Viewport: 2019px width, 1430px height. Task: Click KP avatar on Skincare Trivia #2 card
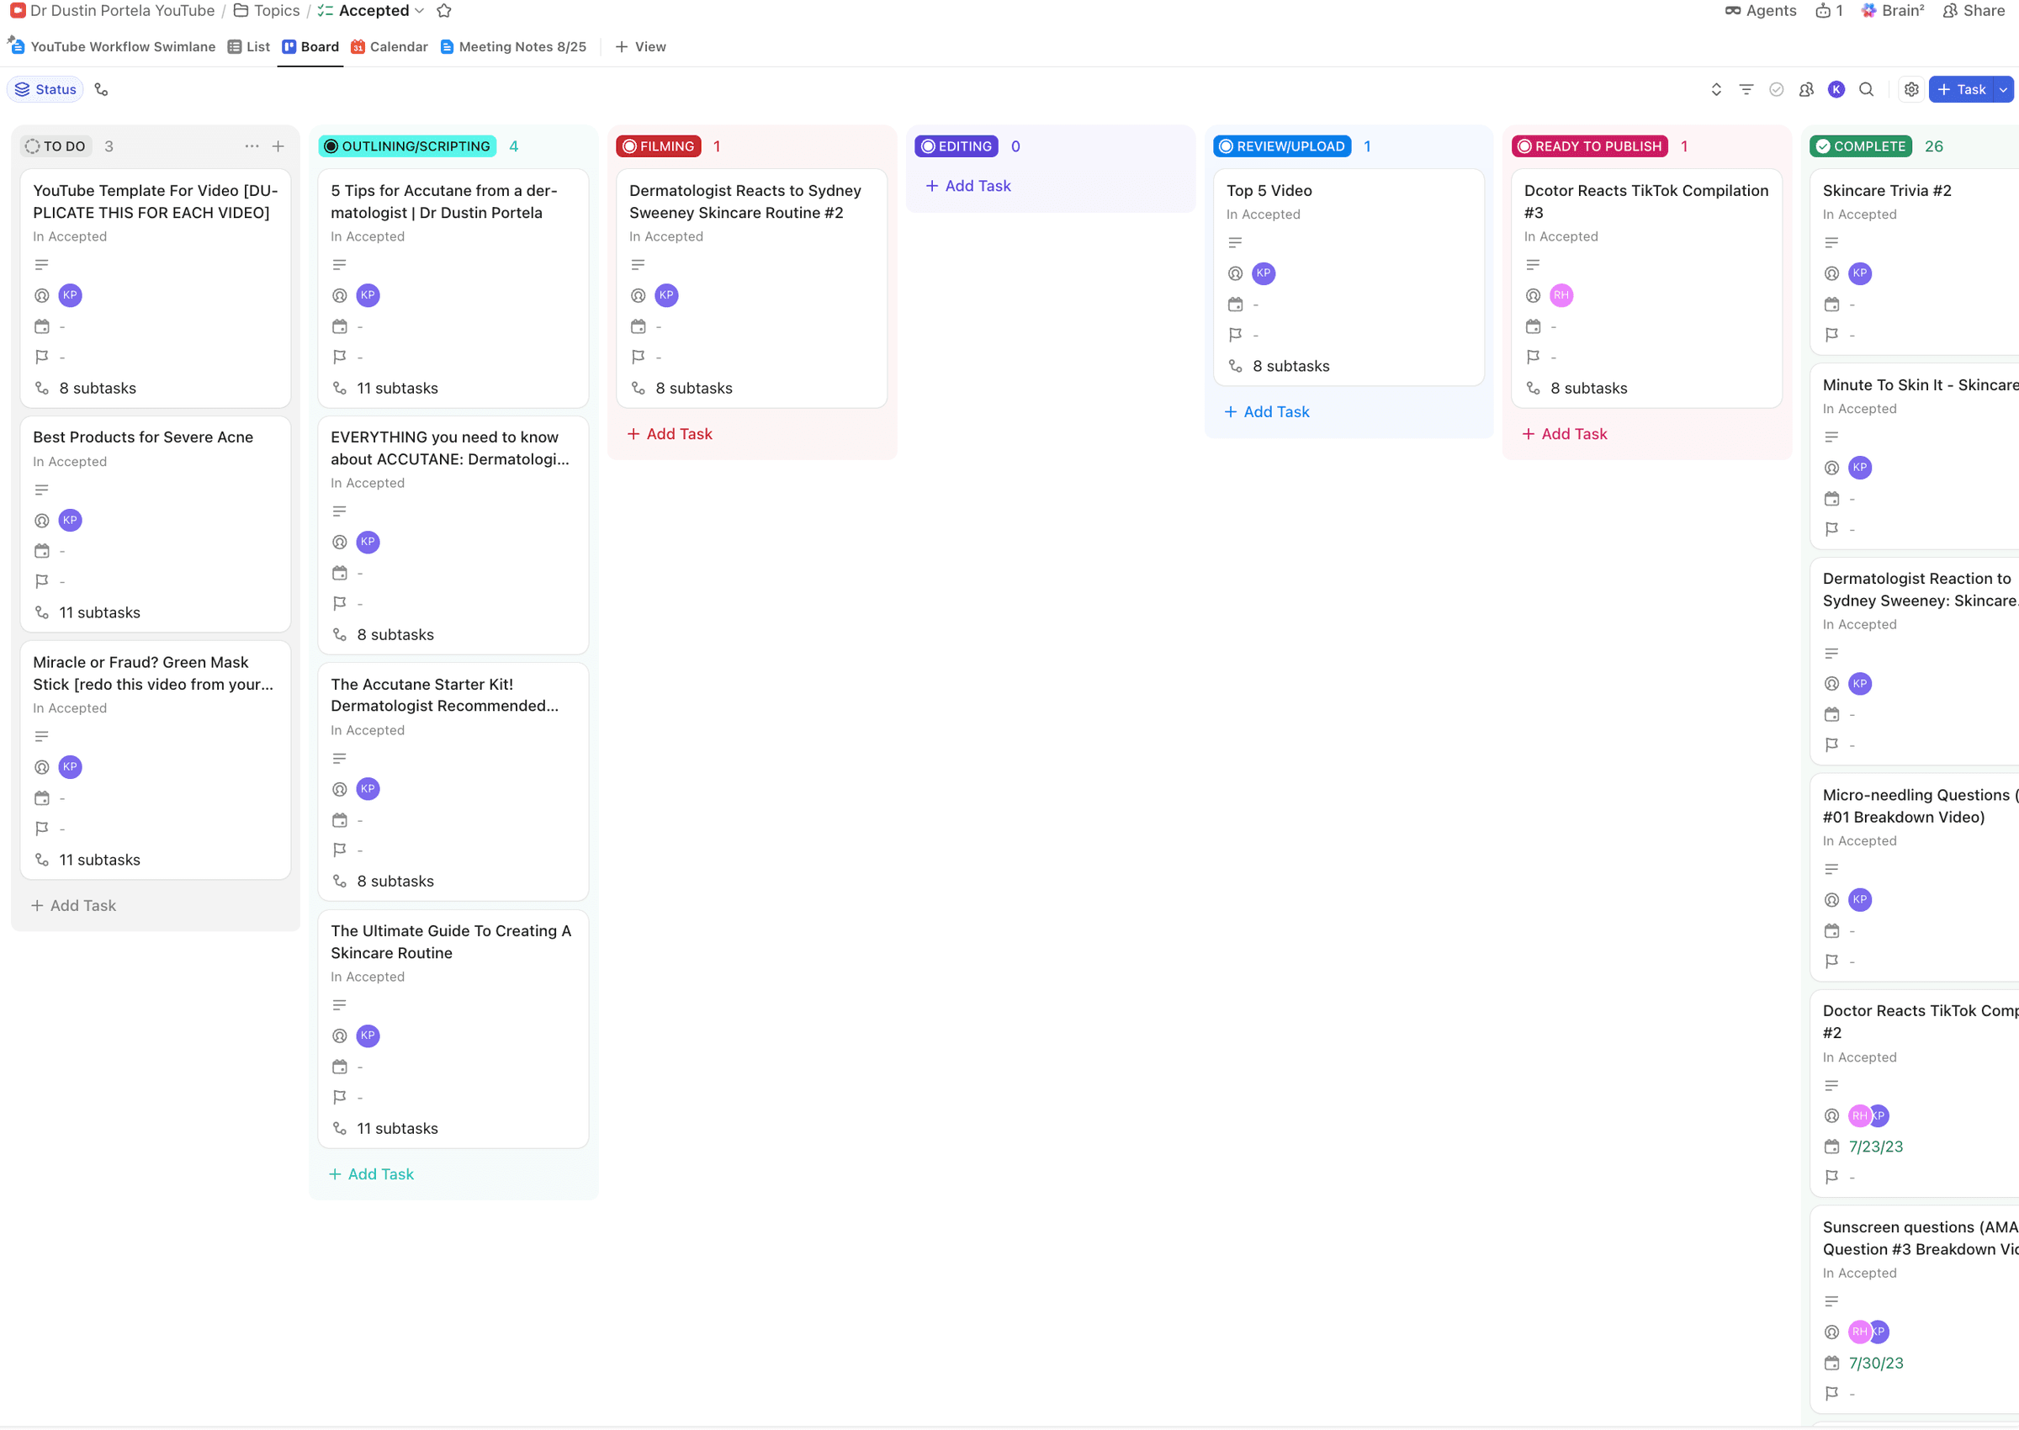[x=1860, y=273]
